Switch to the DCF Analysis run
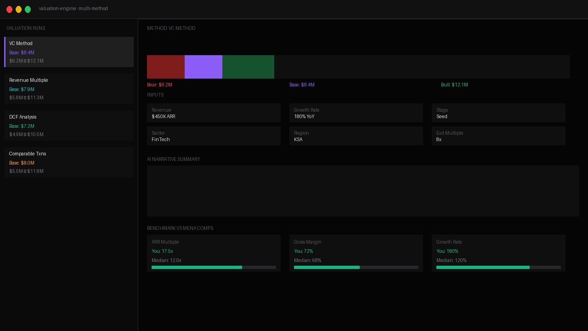 point(69,126)
